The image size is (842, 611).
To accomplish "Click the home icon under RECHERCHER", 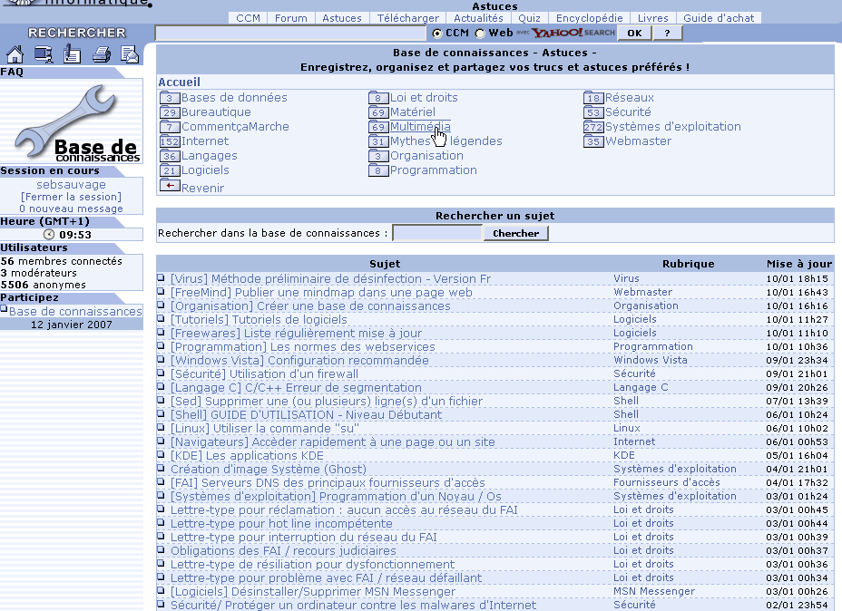I will (x=15, y=54).
